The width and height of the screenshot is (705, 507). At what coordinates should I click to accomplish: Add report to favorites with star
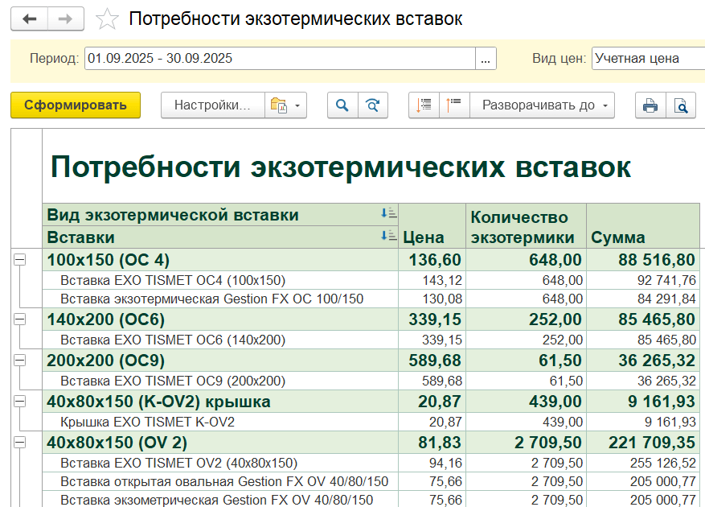pos(106,19)
